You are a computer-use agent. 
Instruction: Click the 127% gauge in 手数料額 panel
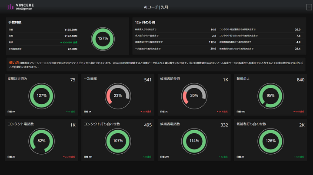click(x=103, y=38)
